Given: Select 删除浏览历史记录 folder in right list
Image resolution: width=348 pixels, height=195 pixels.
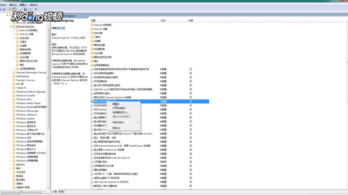Looking at the screenshot, I should click(102, 57).
